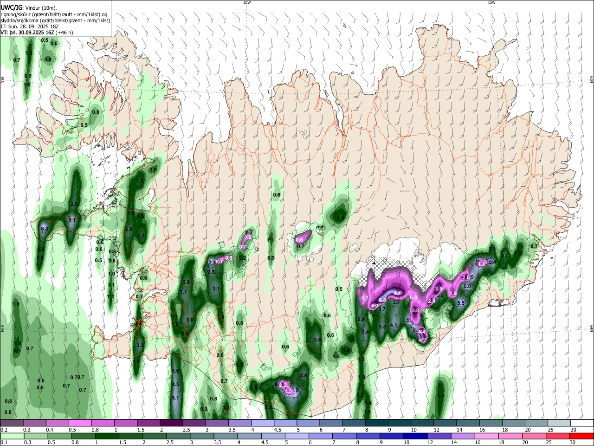Select the 4 swatch in lower rain legend
Image resolution: width=594 pixels, height=446 pixels.
(250, 436)
